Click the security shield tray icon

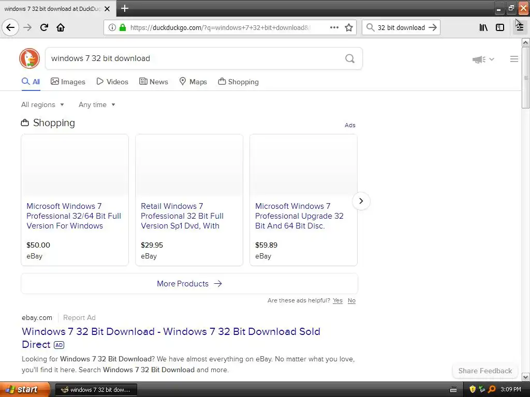pyautogui.click(x=473, y=390)
